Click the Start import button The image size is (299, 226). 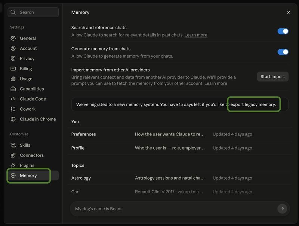[x=273, y=77]
